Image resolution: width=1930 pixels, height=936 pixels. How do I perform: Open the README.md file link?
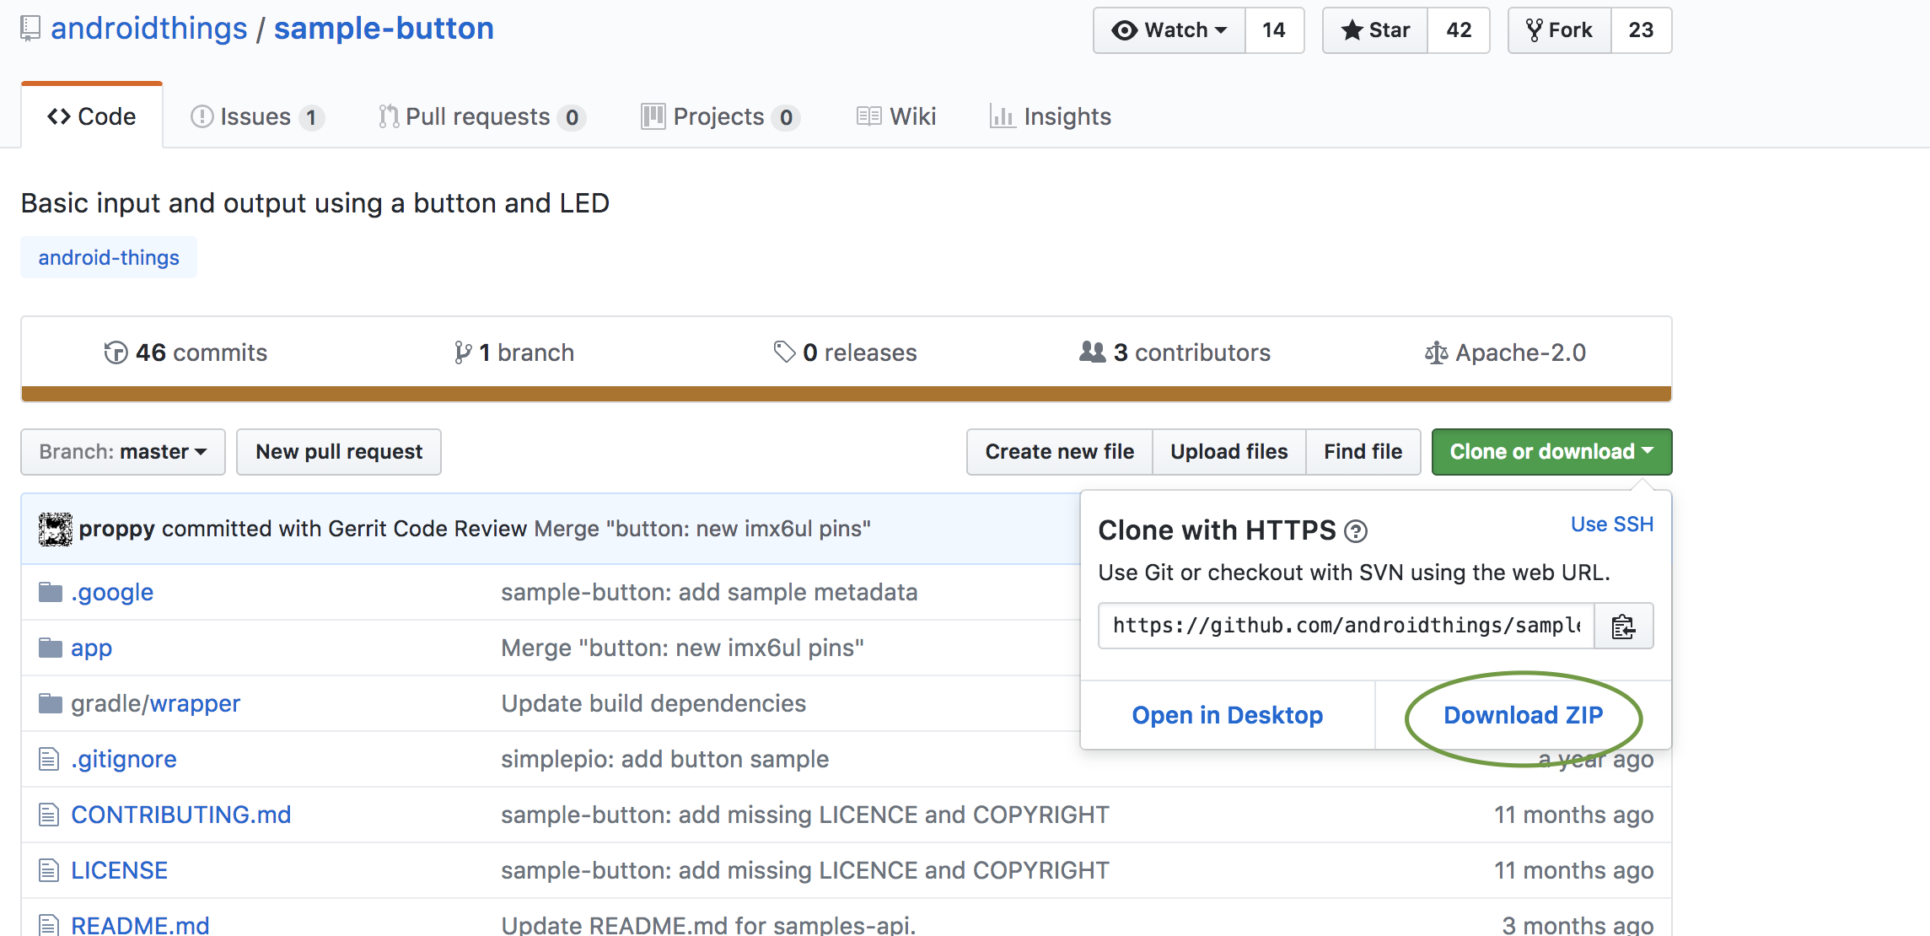[x=140, y=924]
